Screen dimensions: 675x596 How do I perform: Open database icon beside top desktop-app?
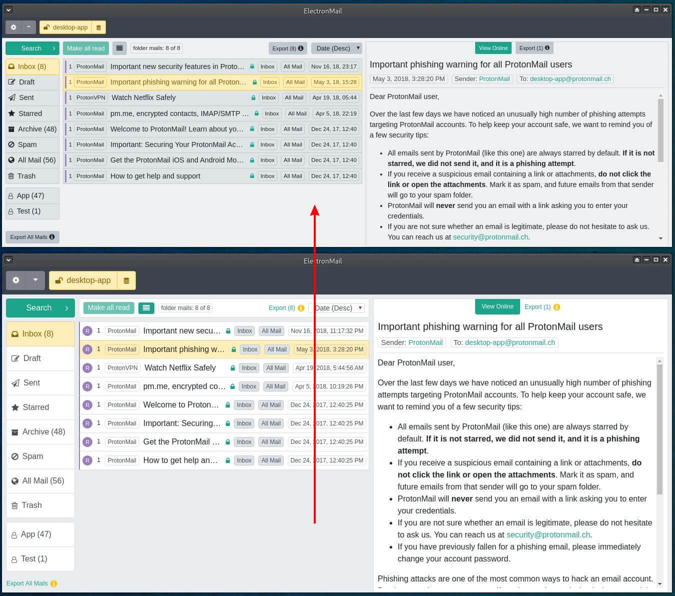coord(98,27)
